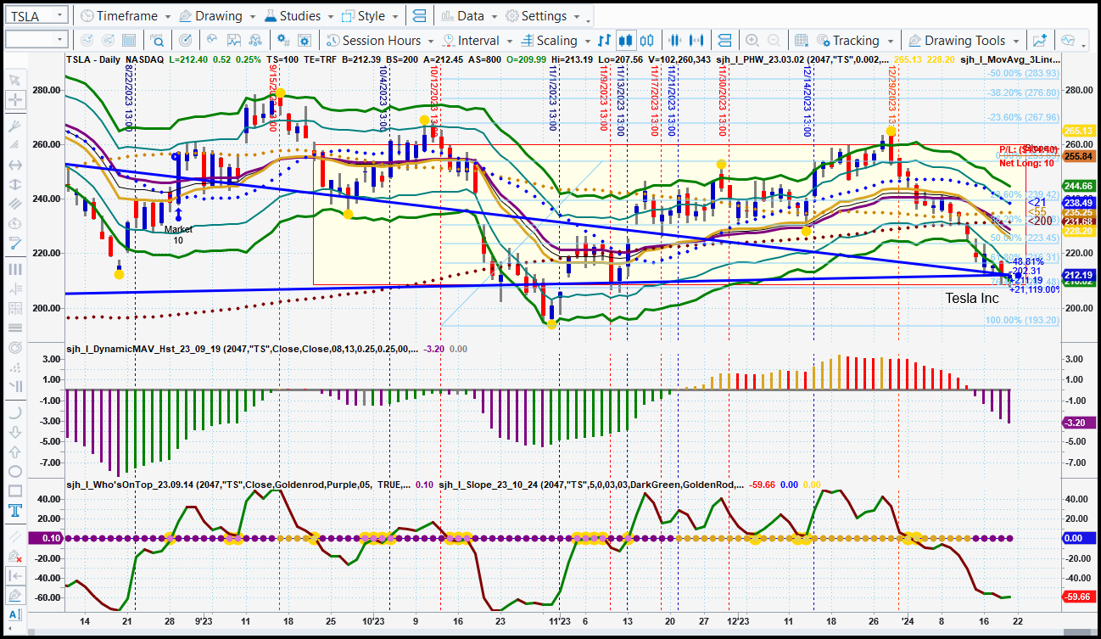Open the empty combo box below TSLA
Screen dimensions: 1101x639
(x=36, y=39)
